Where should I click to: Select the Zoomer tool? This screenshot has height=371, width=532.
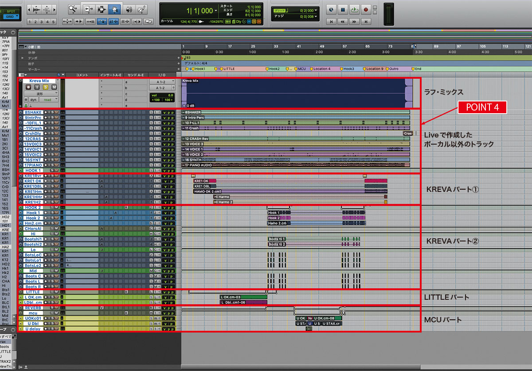click(72, 9)
